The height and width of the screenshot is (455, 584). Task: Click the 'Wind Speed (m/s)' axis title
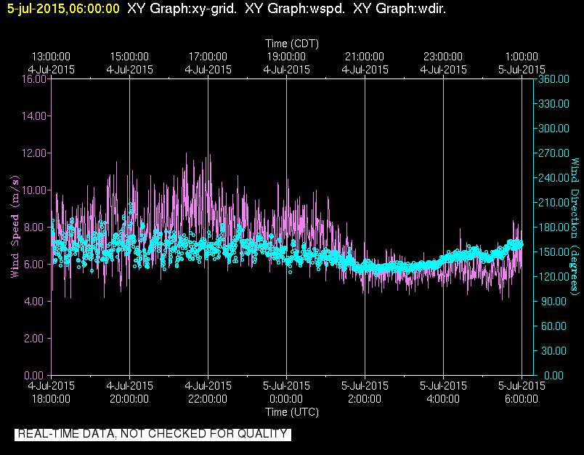coord(15,227)
